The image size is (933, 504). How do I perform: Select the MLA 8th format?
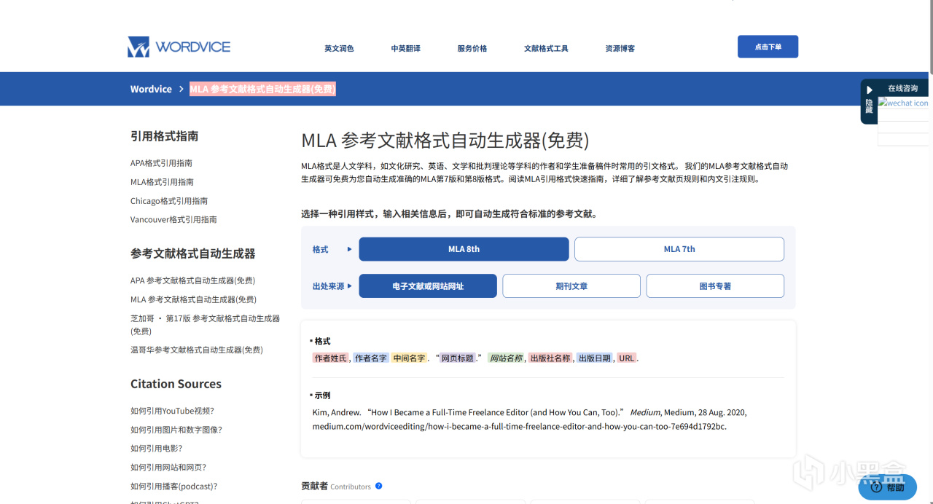(464, 249)
